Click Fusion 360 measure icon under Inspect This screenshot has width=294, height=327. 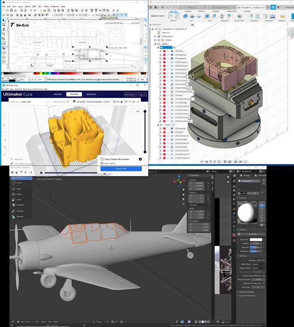click(x=282, y=16)
